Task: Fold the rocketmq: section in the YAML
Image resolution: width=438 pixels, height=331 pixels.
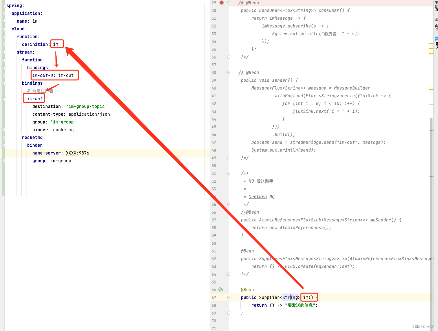Action: click(5, 138)
